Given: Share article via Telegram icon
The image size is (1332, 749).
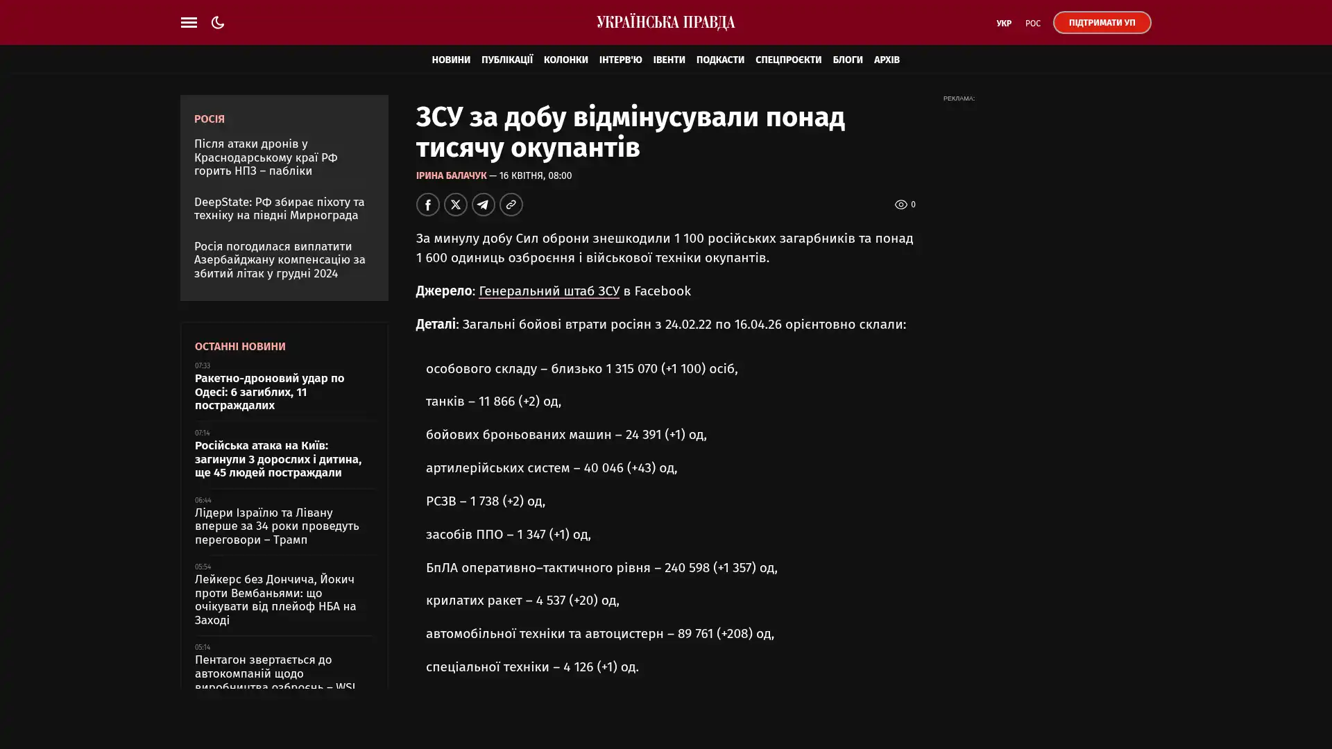Looking at the screenshot, I should (483, 205).
